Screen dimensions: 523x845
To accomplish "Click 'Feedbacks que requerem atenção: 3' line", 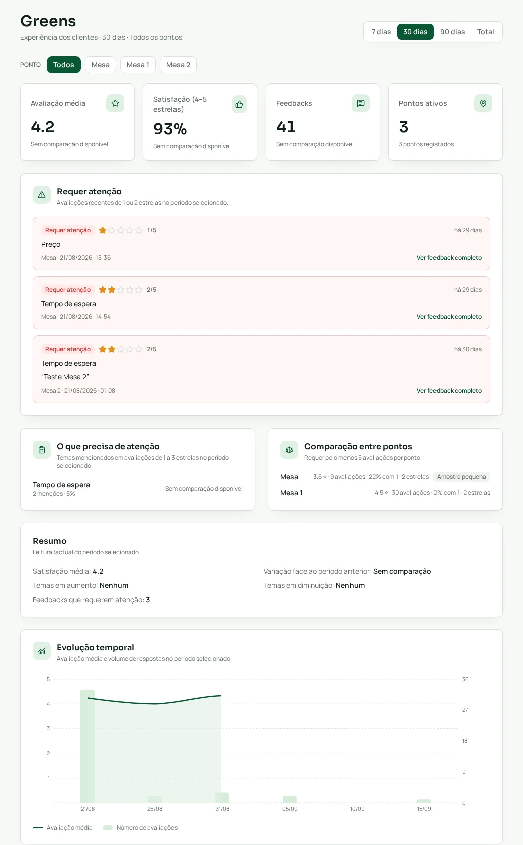I will click(92, 600).
